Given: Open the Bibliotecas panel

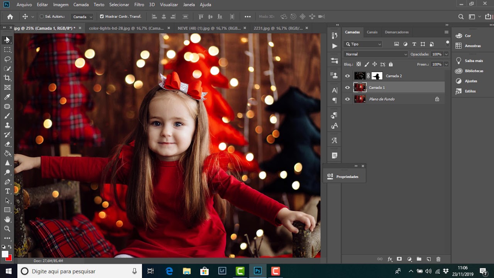Looking at the screenshot, I should point(469,71).
